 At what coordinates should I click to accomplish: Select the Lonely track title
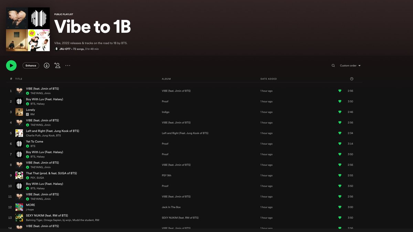(x=31, y=110)
